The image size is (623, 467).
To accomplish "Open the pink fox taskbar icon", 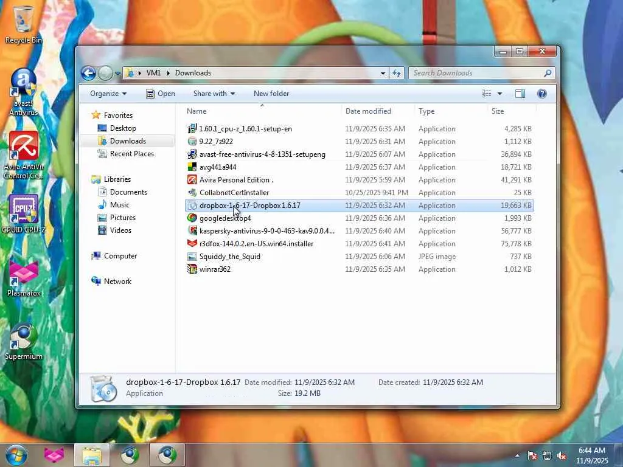I will (x=54, y=455).
